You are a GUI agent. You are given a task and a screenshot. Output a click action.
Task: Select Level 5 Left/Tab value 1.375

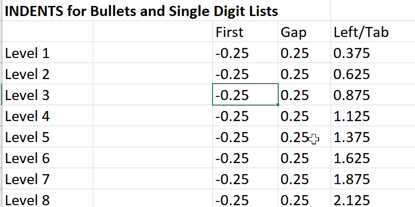373,137
